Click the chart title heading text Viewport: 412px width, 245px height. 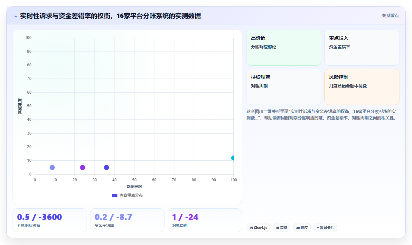[110, 16]
